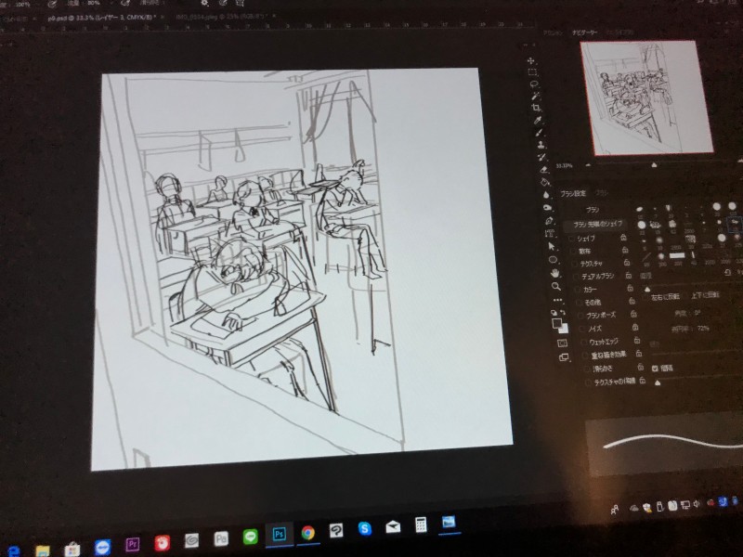This screenshot has width=743, height=557.
Task: Enable the デュアルブラシ (Dual Brush) checkbox
Action: (x=576, y=277)
